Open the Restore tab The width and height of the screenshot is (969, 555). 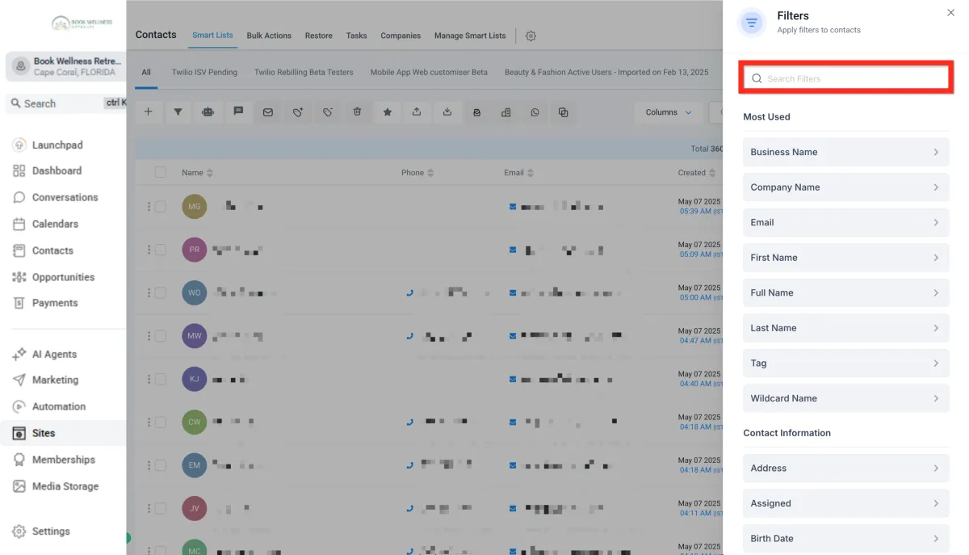319,36
